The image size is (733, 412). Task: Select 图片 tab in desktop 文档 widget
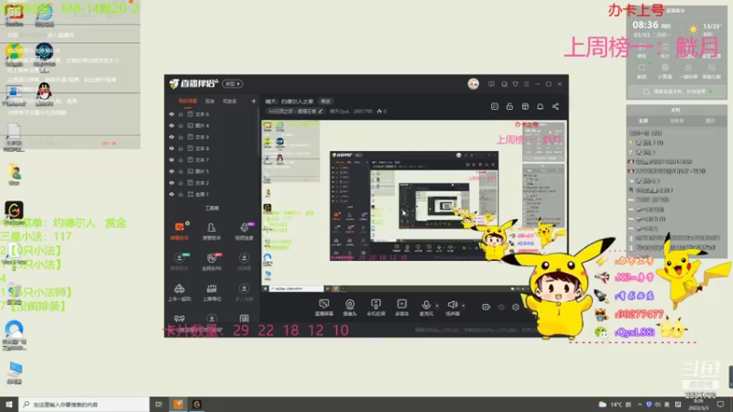click(x=710, y=121)
